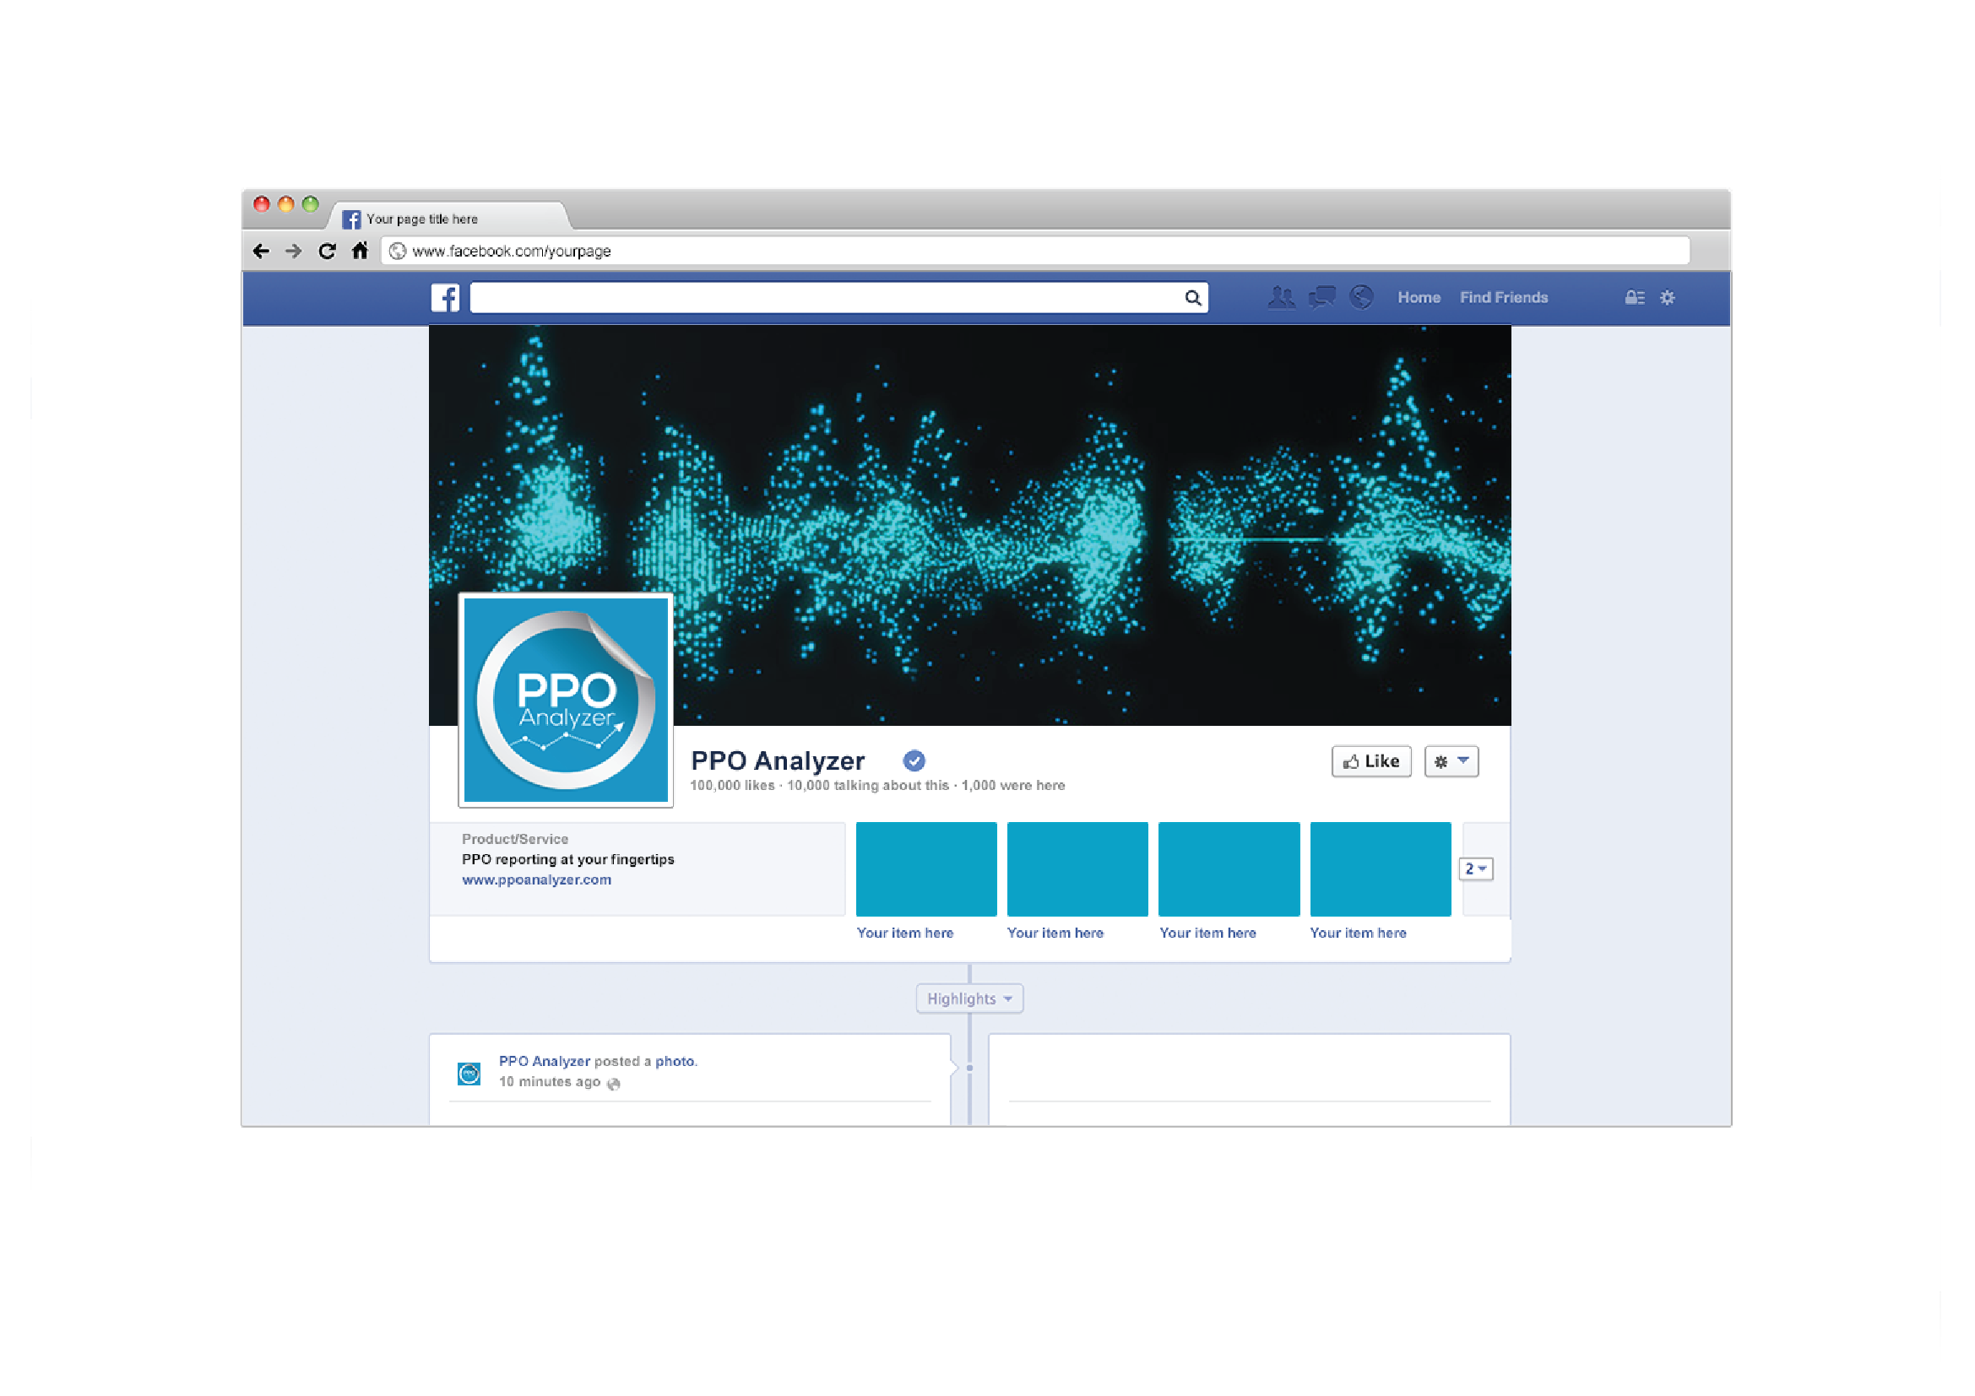The width and height of the screenshot is (1975, 1396).
Task: Open page gear dropdown beside Like
Action: (x=1451, y=761)
